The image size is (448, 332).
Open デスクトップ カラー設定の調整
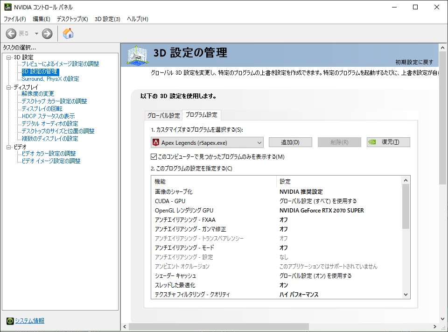pyautogui.click(x=54, y=101)
